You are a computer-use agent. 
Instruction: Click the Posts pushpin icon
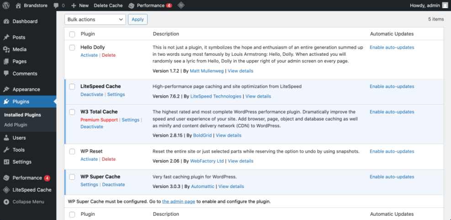point(6,38)
